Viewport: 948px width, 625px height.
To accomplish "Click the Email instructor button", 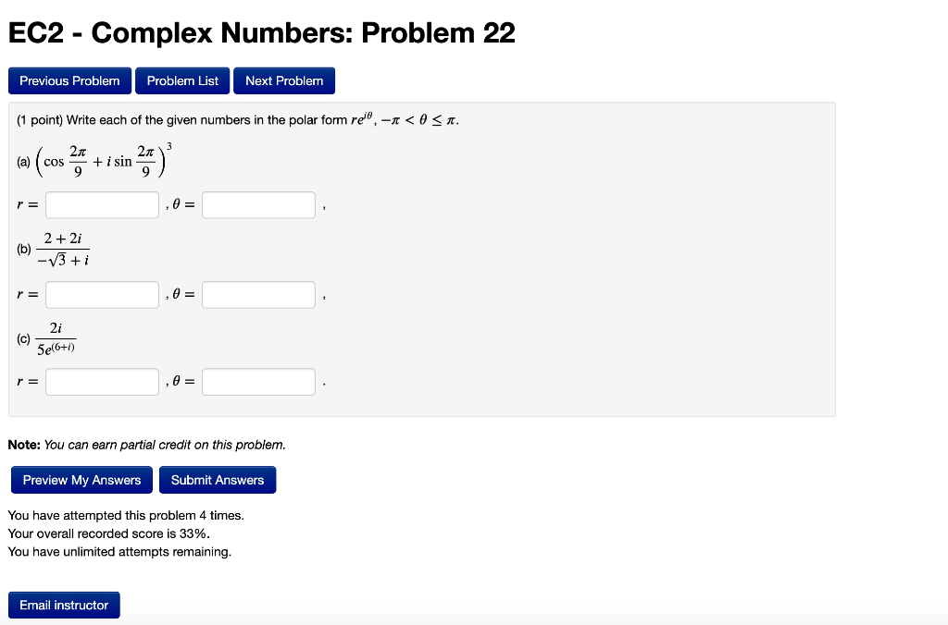I will 63,605.
